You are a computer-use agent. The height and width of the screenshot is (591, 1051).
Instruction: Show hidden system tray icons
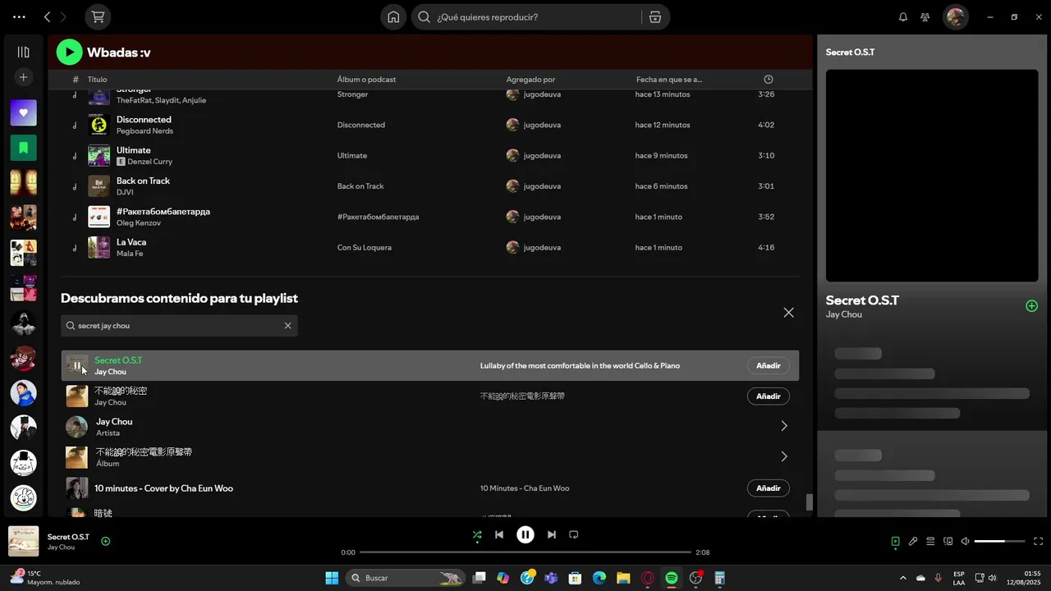[x=903, y=578]
